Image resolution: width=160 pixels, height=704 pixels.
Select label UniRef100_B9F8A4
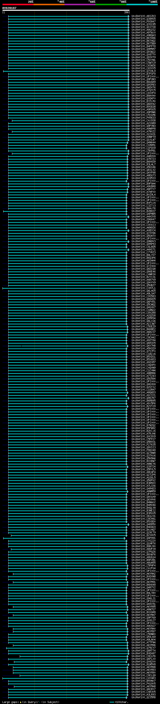(143, 184)
